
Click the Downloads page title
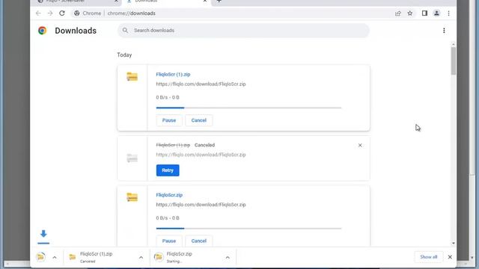tap(76, 31)
